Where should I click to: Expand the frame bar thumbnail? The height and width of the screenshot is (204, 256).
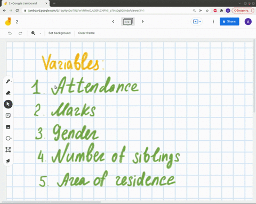point(128,22)
